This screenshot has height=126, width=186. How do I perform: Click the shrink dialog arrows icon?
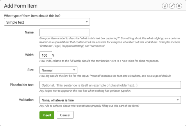pyautogui.click(x=172, y=6)
